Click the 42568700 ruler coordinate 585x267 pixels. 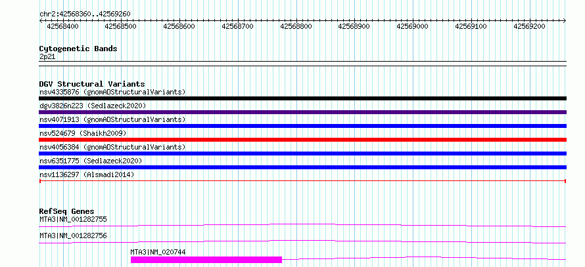[238, 26]
